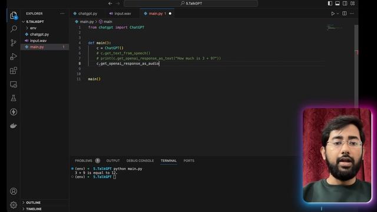Click the EXPLORER panel title
Screen dimensions: 377x212
pos(34,14)
